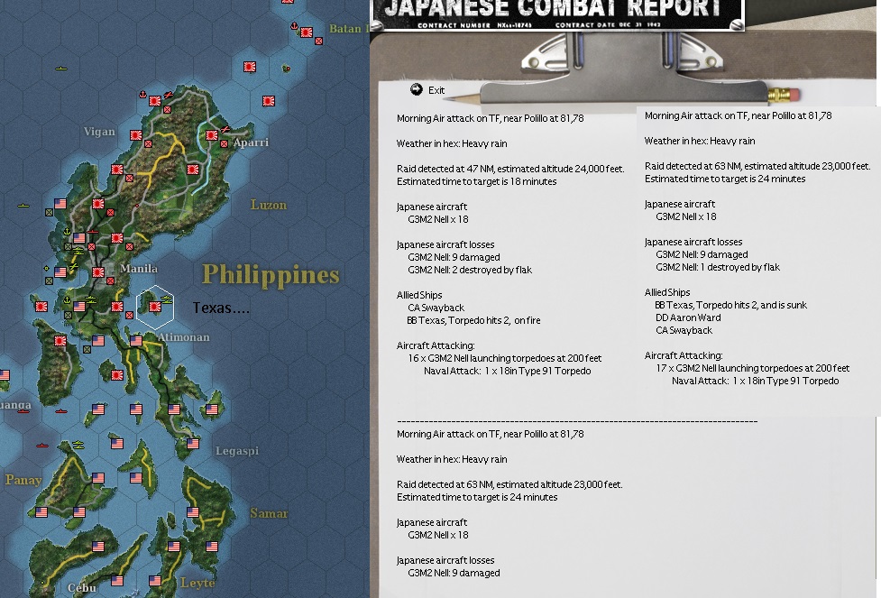Screen dimensions: 881x598
Task: Click the red aircraft icon at Aparri
Action: pyautogui.click(x=225, y=129)
